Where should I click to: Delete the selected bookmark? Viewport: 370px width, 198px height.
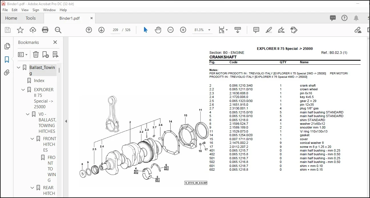(x=36, y=54)
